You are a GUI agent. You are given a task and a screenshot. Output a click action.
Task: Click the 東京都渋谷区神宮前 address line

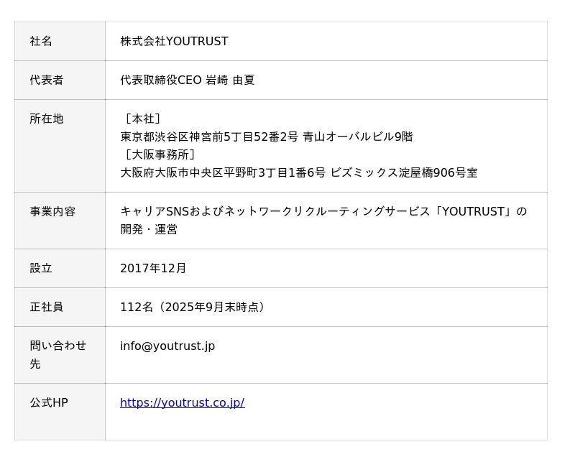[266, 137]
